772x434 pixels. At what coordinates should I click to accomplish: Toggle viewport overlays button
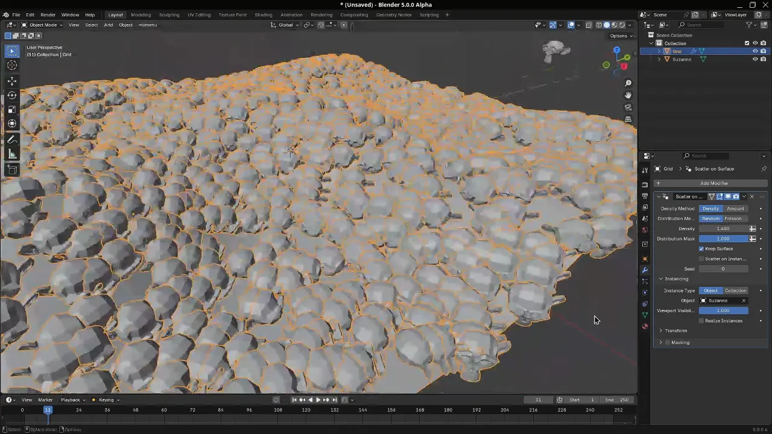571,25
